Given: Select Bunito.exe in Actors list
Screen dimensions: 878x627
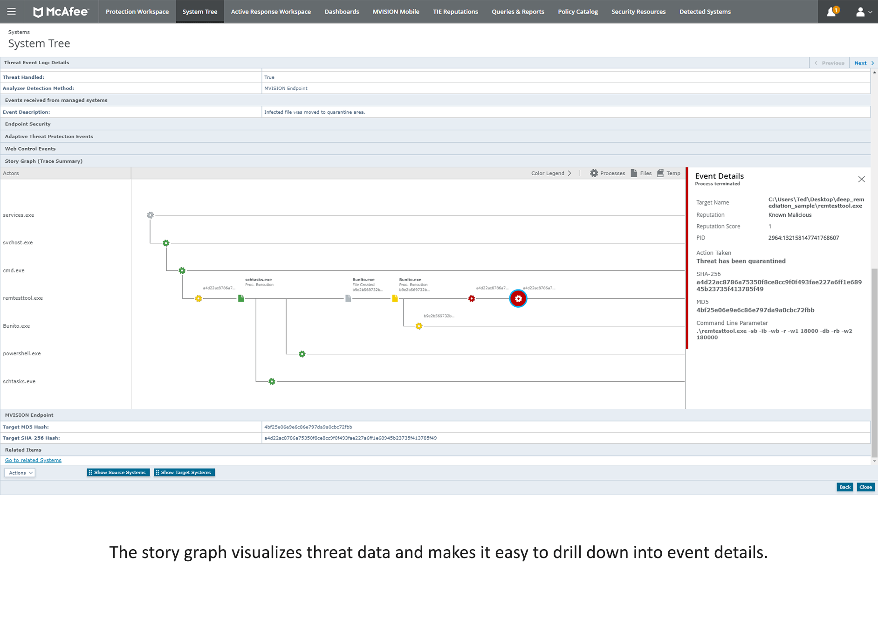Looking at the screenshot, I should pyautogui.click(x=16, y=326).
